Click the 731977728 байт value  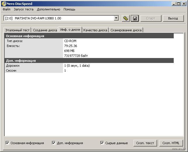coord(76,56)
